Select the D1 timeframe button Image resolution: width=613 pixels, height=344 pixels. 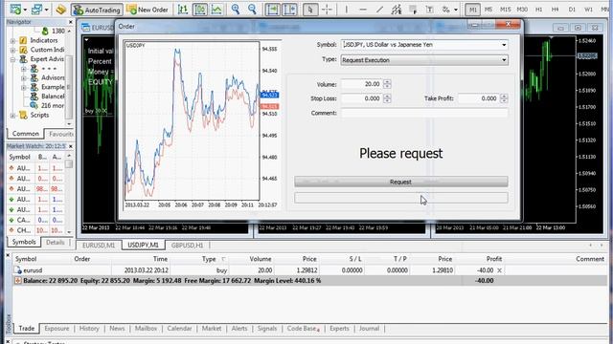click(572, 10)
